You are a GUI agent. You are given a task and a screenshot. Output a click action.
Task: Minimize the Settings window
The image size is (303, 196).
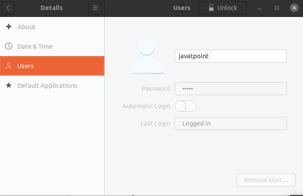tap(260, 8)
